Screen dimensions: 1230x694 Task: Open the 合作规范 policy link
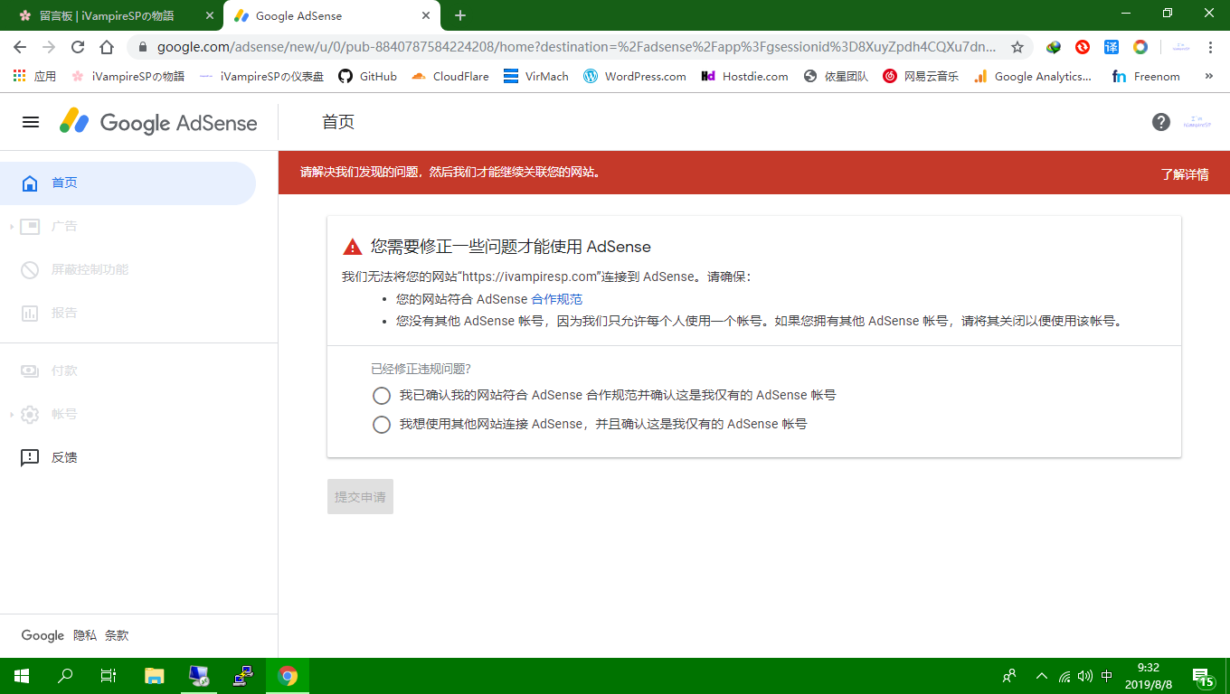coord(556,299)
